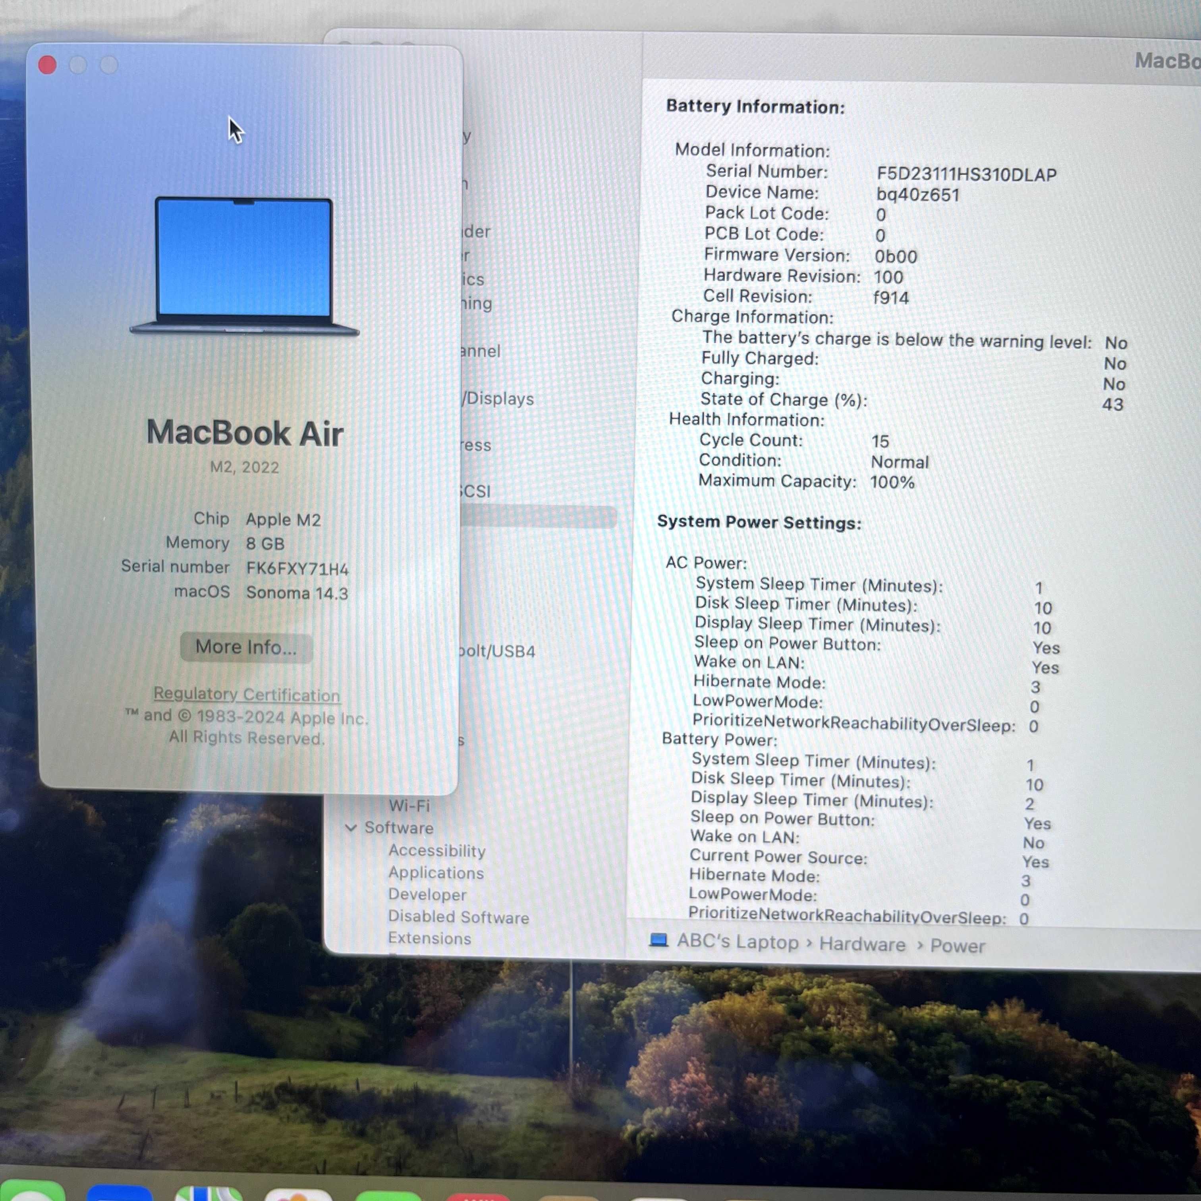Open More Info… in About window
Screen dimensions: 1201x1201
pyautogui.click(x=246, y=647)
